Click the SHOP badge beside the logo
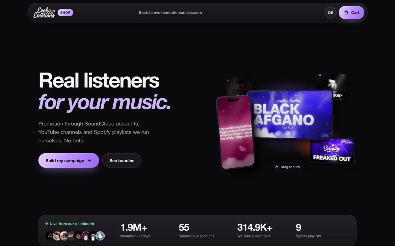The height and width of the screenshot is (246, 395). (65, 12)
